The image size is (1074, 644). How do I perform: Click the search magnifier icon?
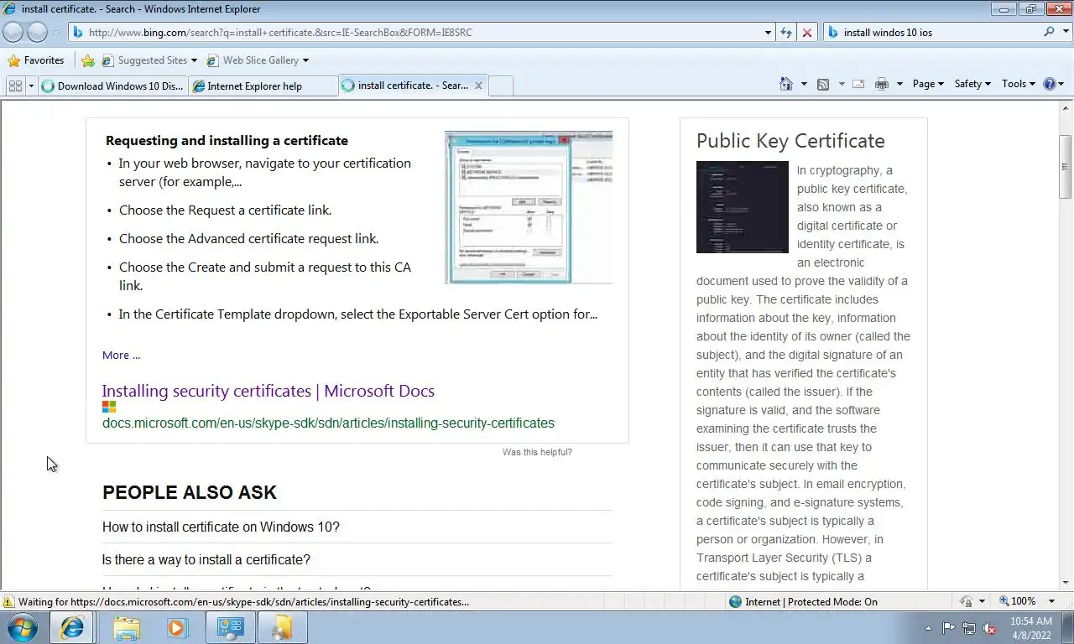click(1049, 32)
